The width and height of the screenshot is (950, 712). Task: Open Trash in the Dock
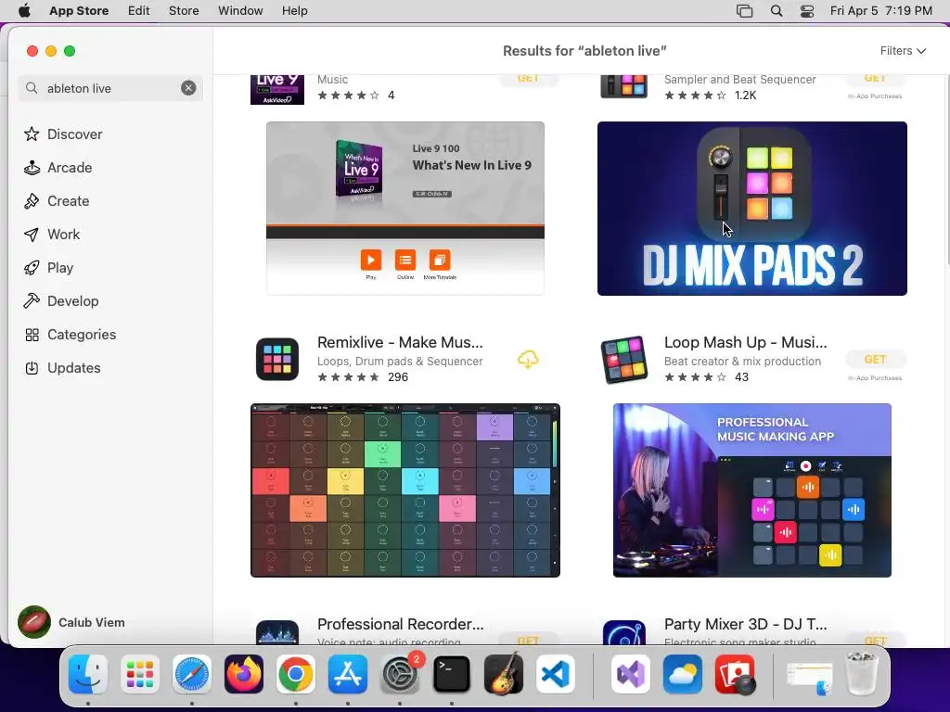pyautogui.click(x=862, y=675)
